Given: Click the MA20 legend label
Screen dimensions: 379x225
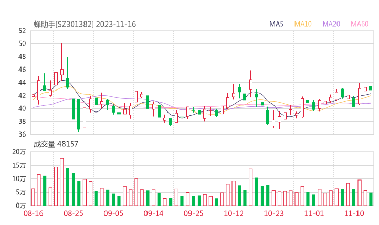Looking at the screenshot, I should point(331,24).
